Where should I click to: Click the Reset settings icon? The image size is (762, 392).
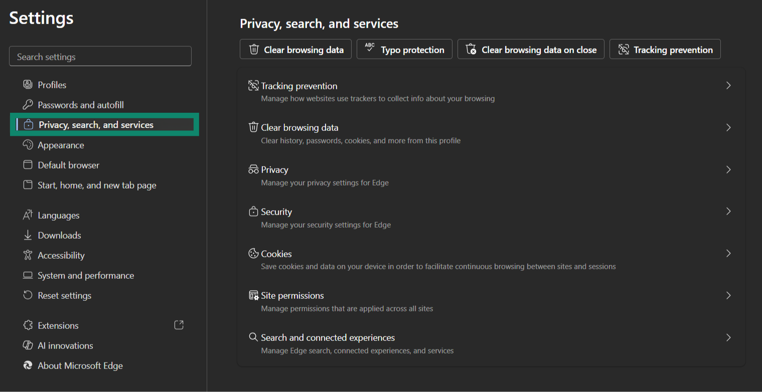point(28,295)
